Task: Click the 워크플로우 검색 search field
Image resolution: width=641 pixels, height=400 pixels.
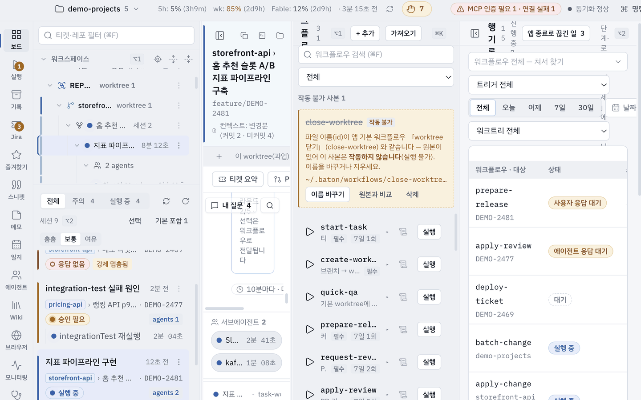Action: (x=376, y=55)
